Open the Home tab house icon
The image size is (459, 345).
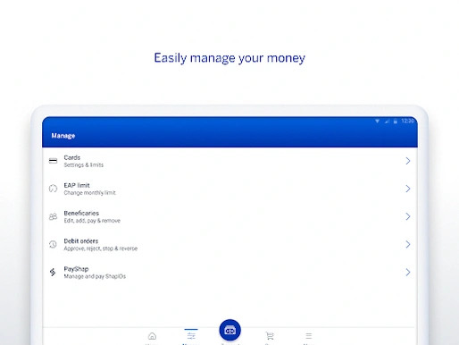[152, 336]
